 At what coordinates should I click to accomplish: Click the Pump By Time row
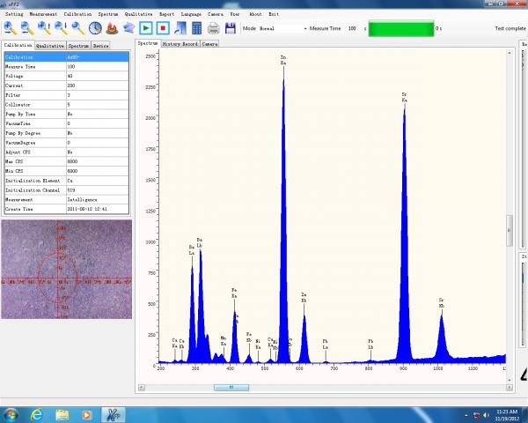point(66,114)
